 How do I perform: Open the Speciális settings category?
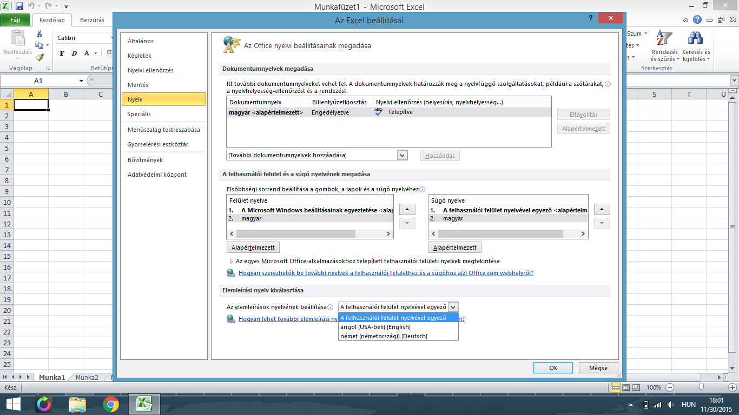coord(164,114)
